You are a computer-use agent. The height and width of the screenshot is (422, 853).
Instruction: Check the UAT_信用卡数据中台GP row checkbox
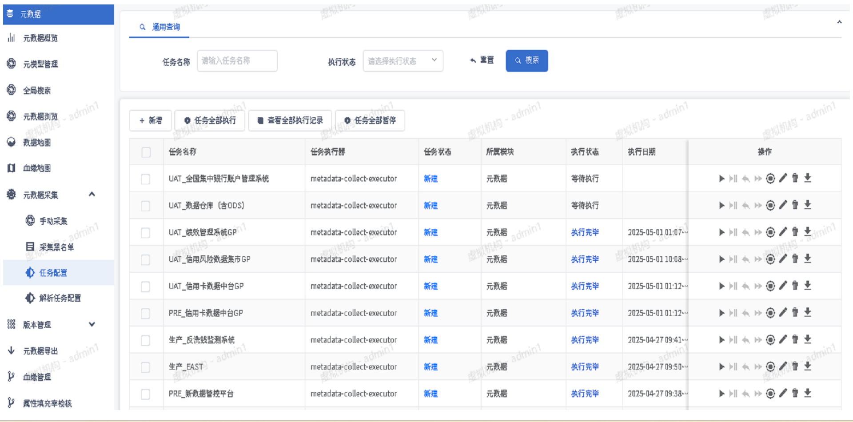coord(146,287)
